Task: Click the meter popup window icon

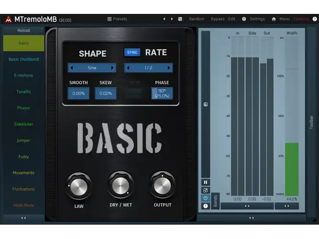Action: [206, 190]
